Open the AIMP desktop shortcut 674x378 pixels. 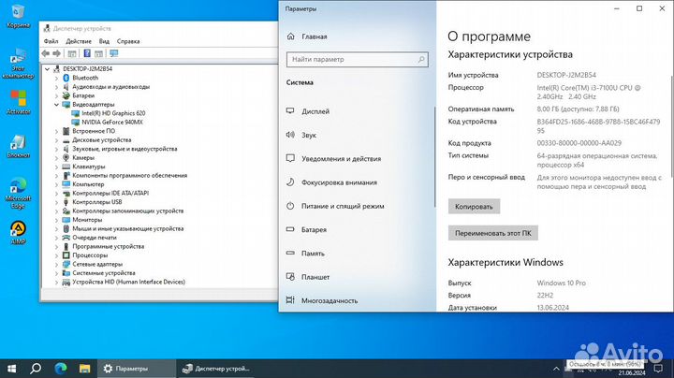click(x=18, y=232)
